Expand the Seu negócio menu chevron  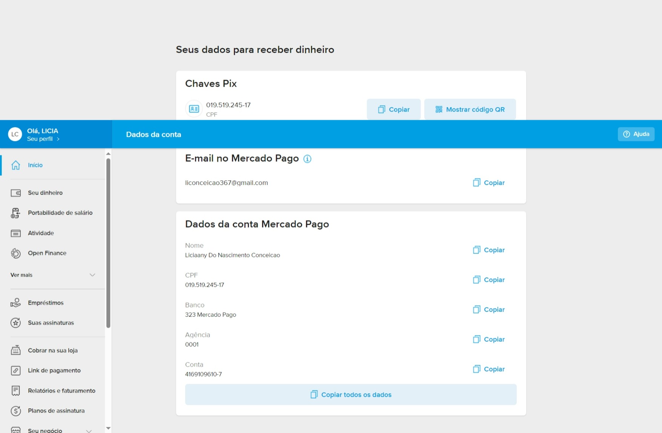[89, 430]
